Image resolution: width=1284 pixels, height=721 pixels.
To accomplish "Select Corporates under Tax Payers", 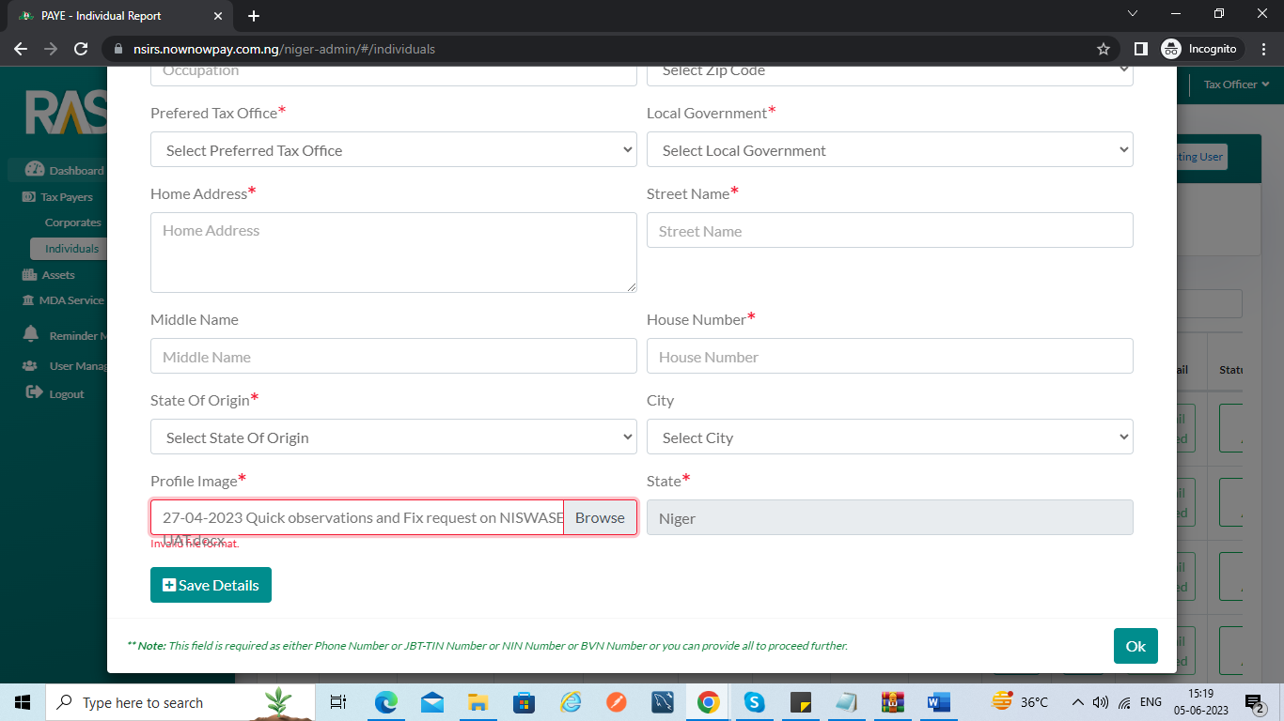I will (x=72, y=222).
